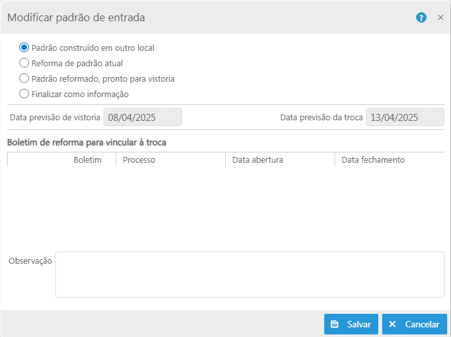Click the 'Data previsão de vistoria' label
Viewport: 451px width, 337px height.
pyautogui.click(x=55, y=118)
